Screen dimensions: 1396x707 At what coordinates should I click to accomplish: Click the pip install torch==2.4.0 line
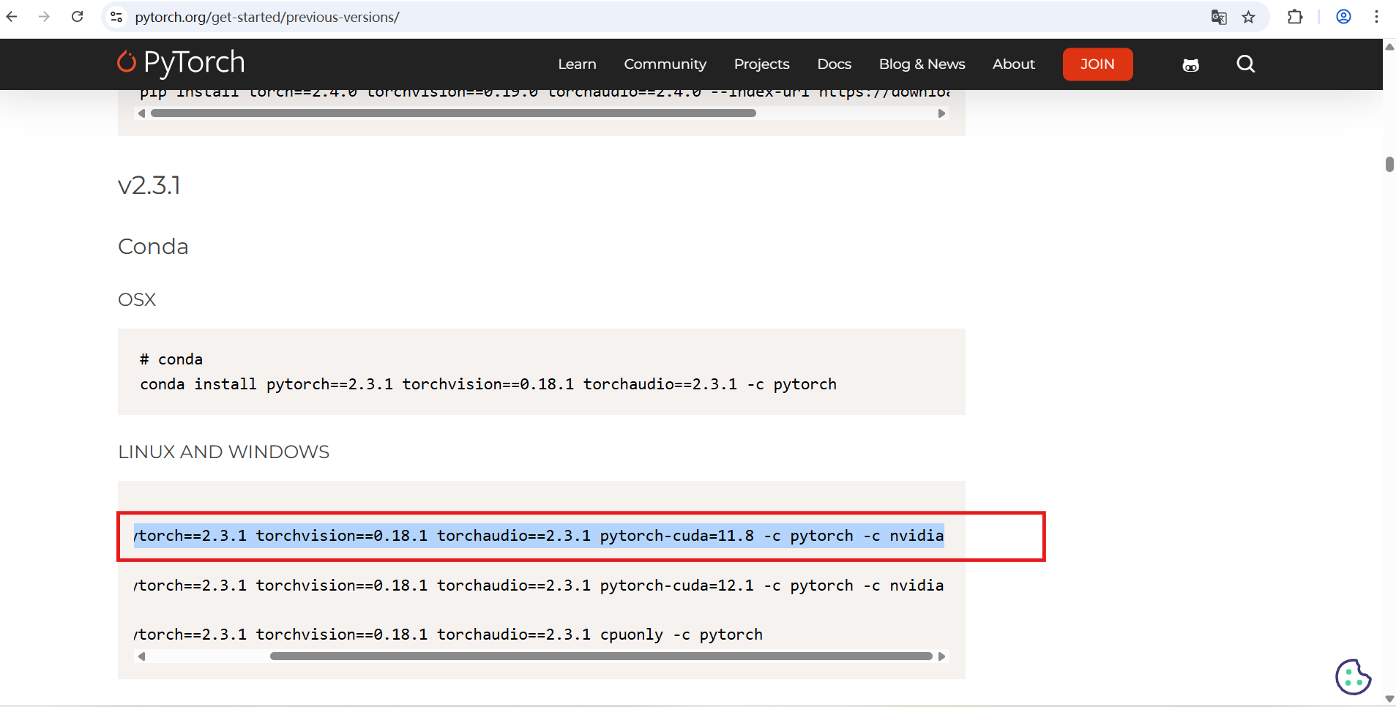[x=545, y=94]
